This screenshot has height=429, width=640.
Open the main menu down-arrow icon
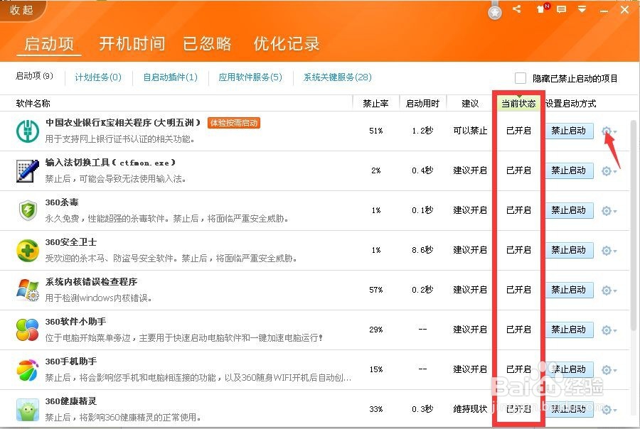(582, 9)
